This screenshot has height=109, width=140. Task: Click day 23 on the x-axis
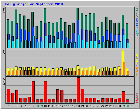pyautogui.click(x=98, y=106)
